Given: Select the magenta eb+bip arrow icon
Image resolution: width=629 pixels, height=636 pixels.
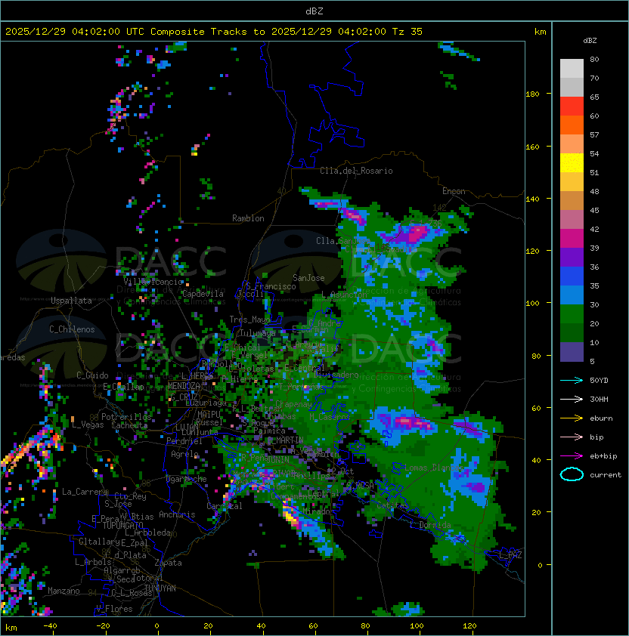Looking at the screenshot, I should click(572, 455).
